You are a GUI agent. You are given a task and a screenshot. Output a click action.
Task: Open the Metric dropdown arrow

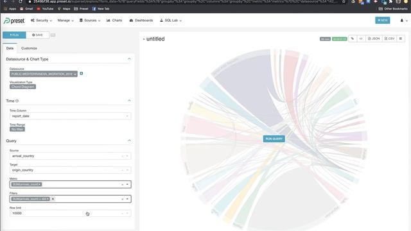[127, 184]
